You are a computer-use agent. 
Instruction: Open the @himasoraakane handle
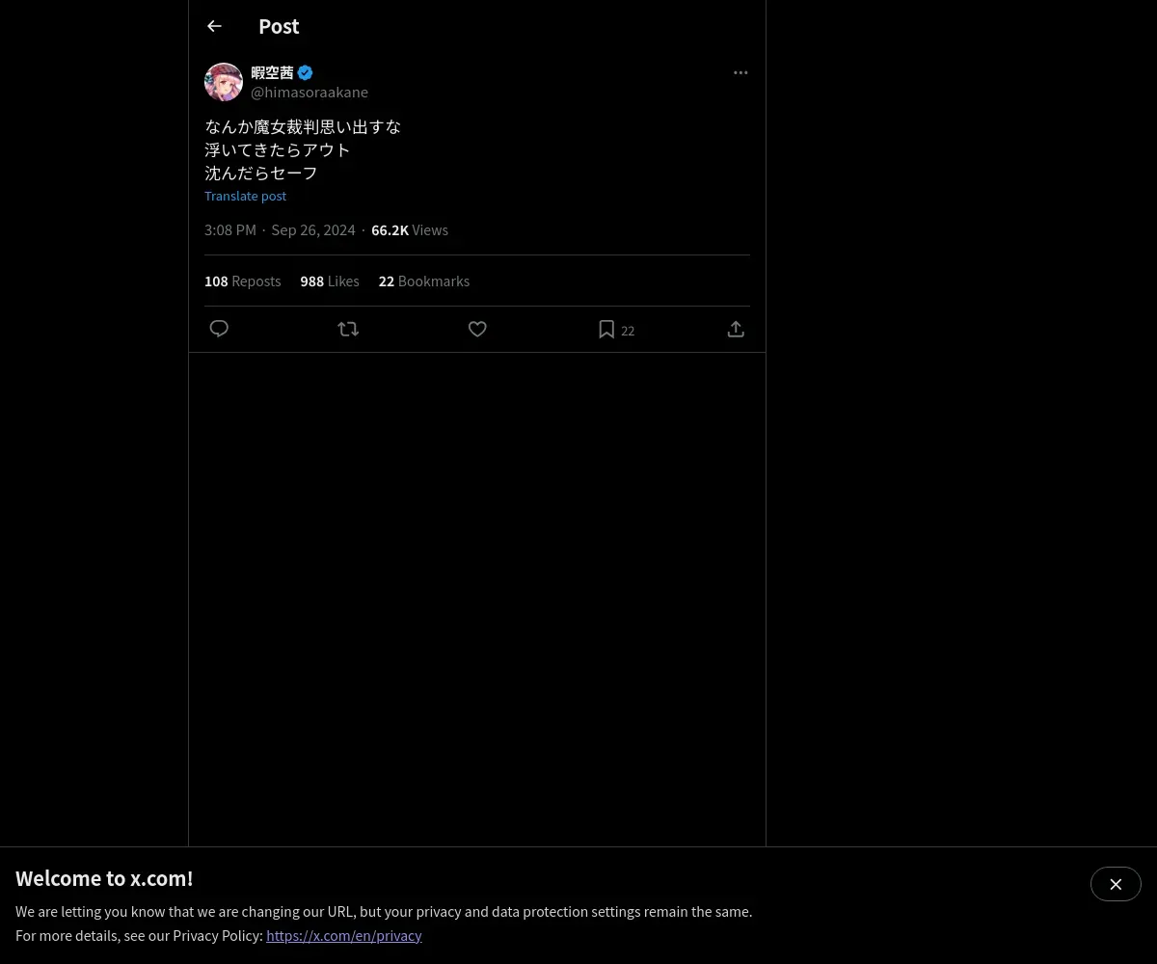pos(309,93)
